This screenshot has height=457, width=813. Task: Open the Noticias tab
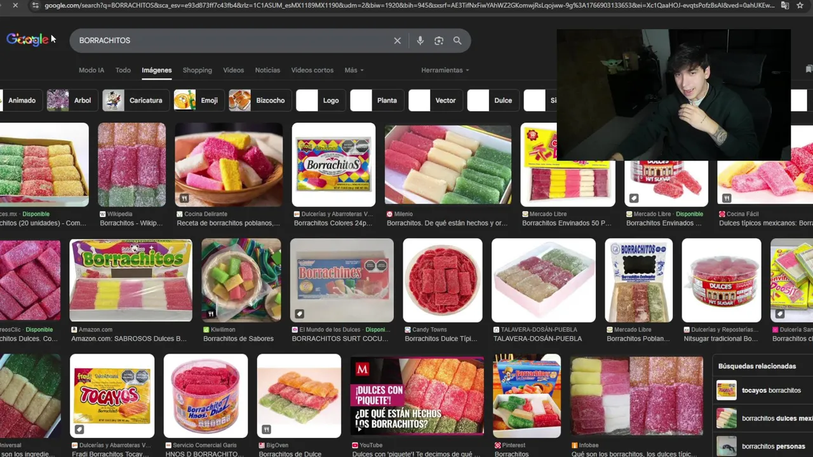coord(267,70)
